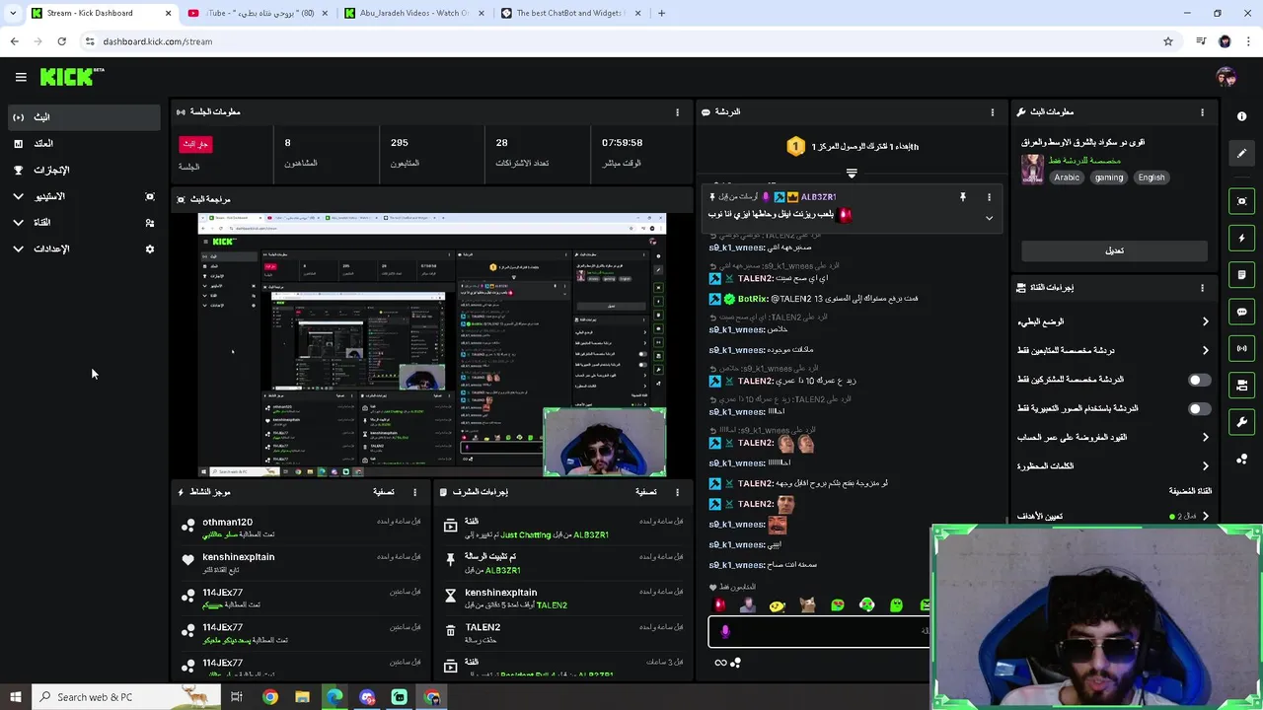
Task: Open account age restrictions chevron
Action: [1205, 437]
